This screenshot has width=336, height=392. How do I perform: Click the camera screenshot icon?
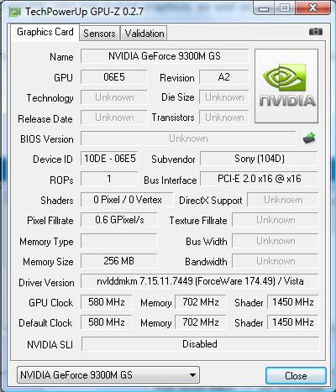316,32
